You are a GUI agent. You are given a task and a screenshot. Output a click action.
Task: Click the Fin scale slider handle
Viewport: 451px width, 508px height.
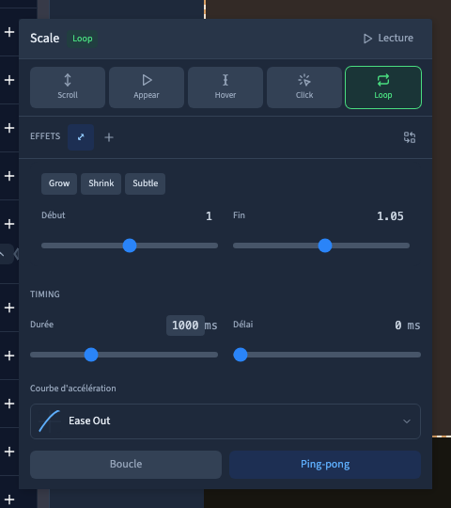tap(325, 246)
